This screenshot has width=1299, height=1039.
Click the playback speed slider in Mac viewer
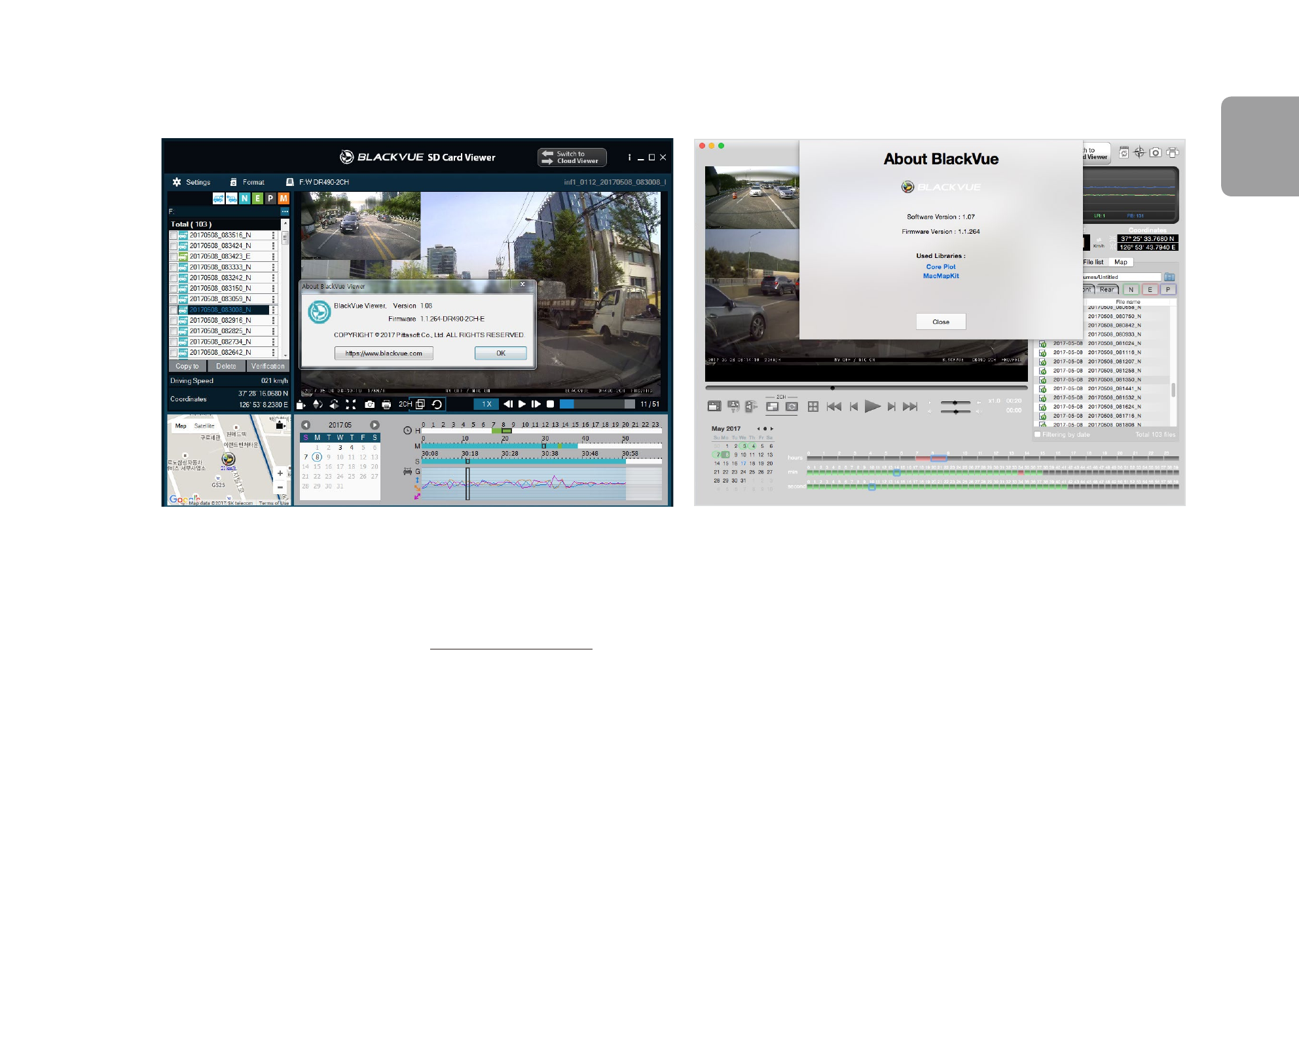[x=955, y=403]
